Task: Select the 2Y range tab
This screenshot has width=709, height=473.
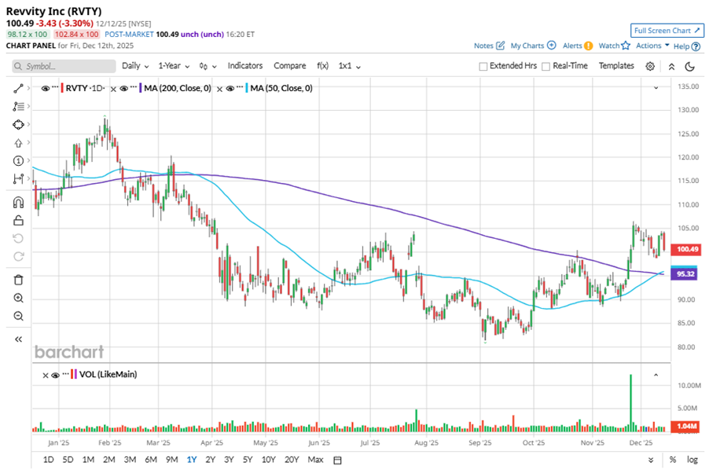Action: click(x=210, y=460)
